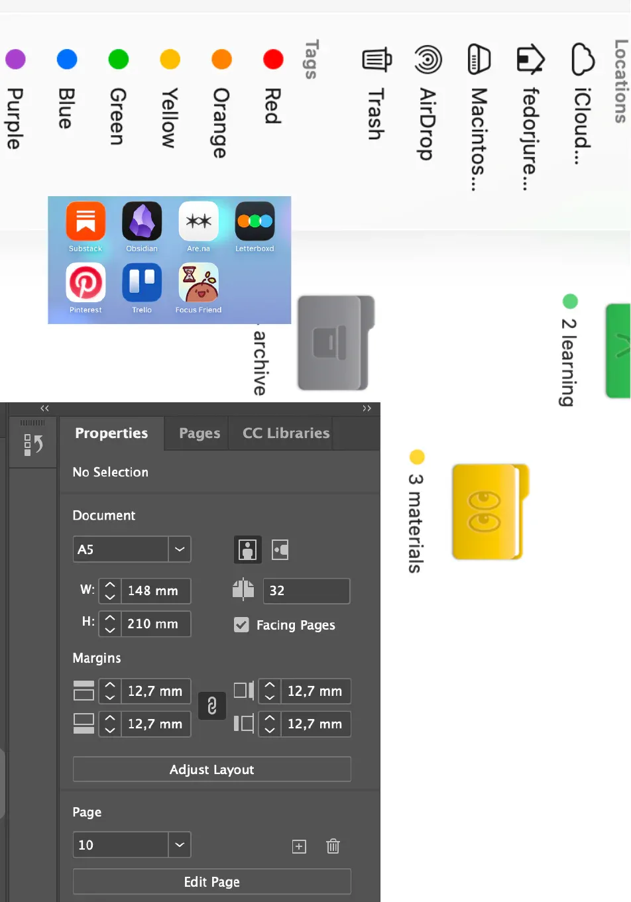Click the add new page icon
Screen dimensions: 631x902
pyautogui.click(x=300, y=846)
